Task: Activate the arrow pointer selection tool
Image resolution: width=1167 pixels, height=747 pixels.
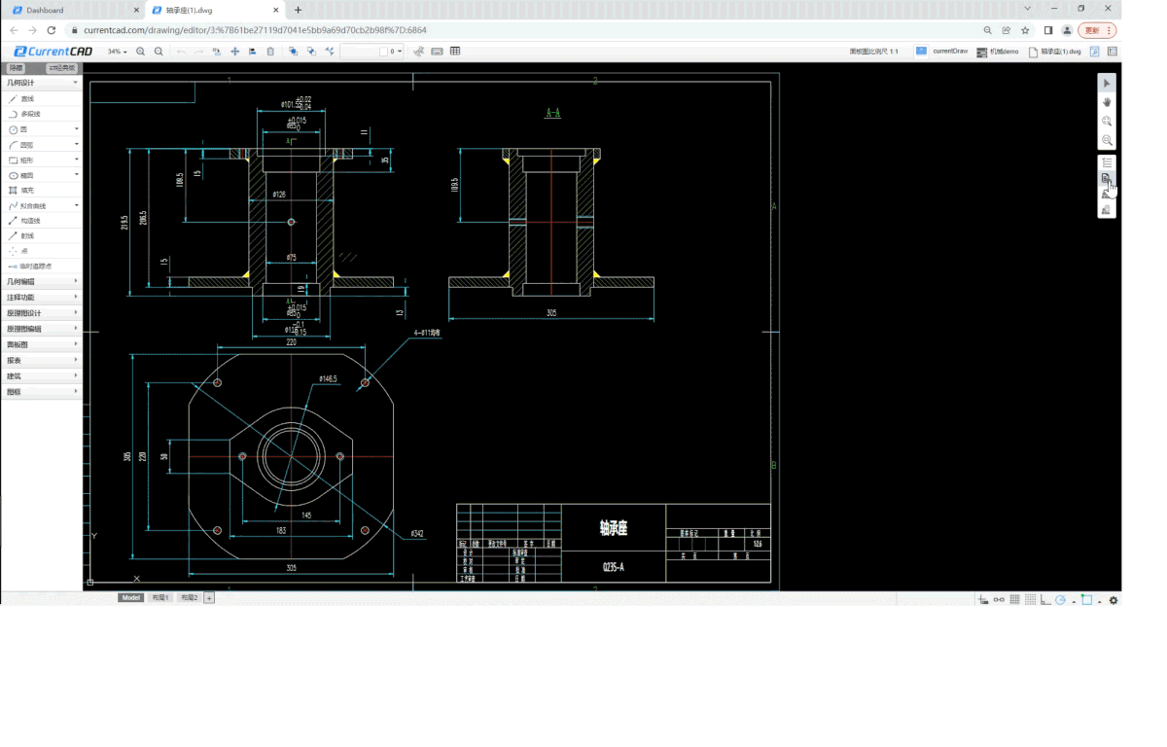Action: [1107, 84]
